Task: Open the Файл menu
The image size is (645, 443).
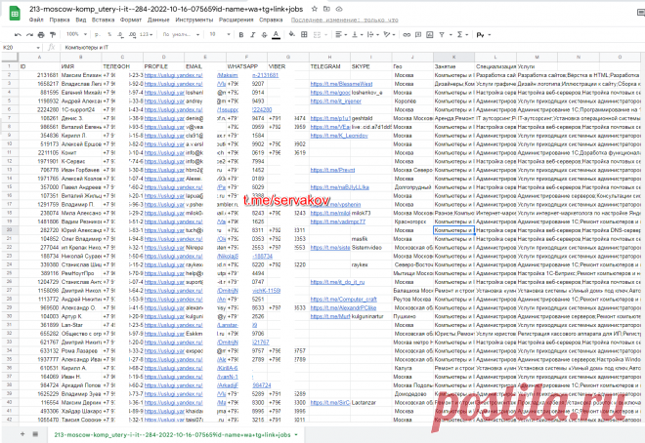Action: tap(36, 20)
